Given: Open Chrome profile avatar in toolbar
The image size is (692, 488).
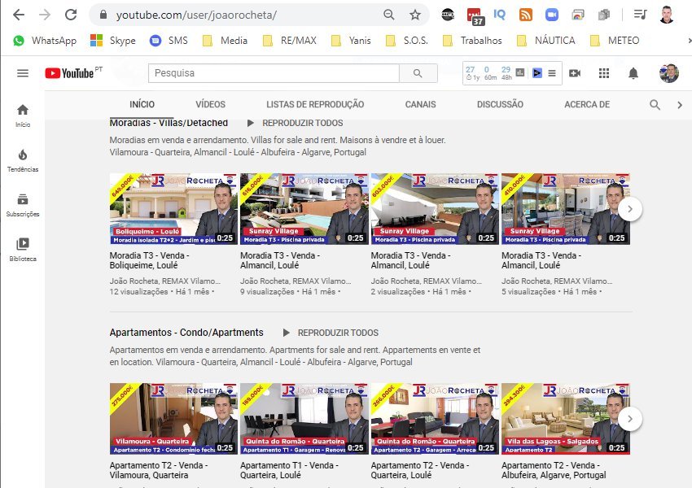Looking at the screenshot, I should pos(667,15).
